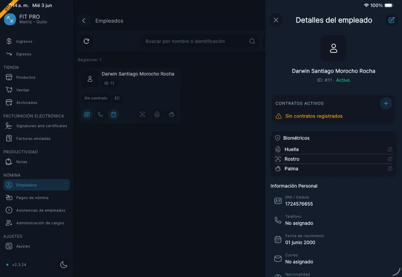Click the DNI / Cédula card icon
Image resolution: width=402 pixels, height=277 pixels.
coord(278,201)
